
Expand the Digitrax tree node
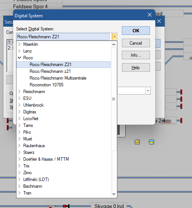point(19,112)
